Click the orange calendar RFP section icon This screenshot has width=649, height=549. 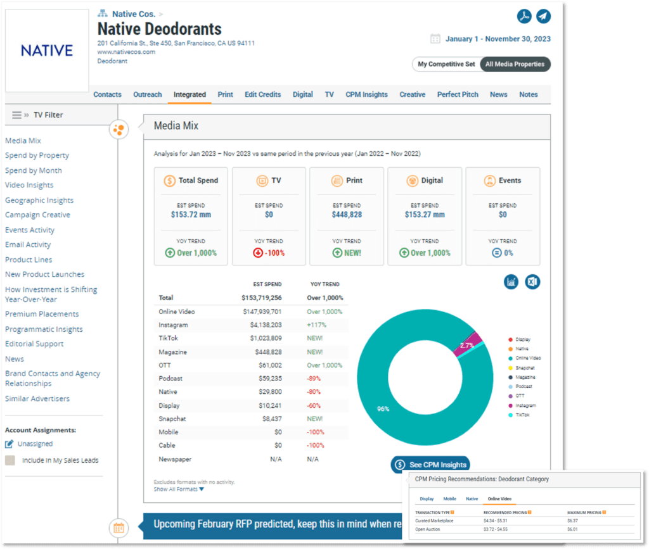click(119, 528)
